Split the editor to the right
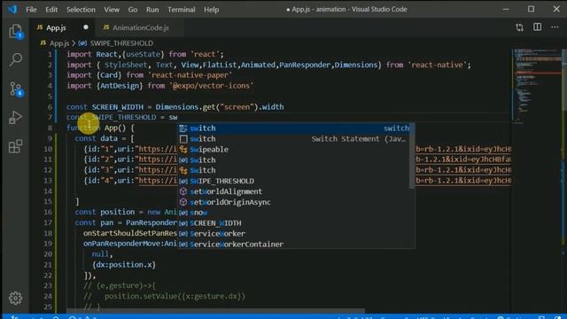This screenshot has height=319, width=567. [538, 27]
